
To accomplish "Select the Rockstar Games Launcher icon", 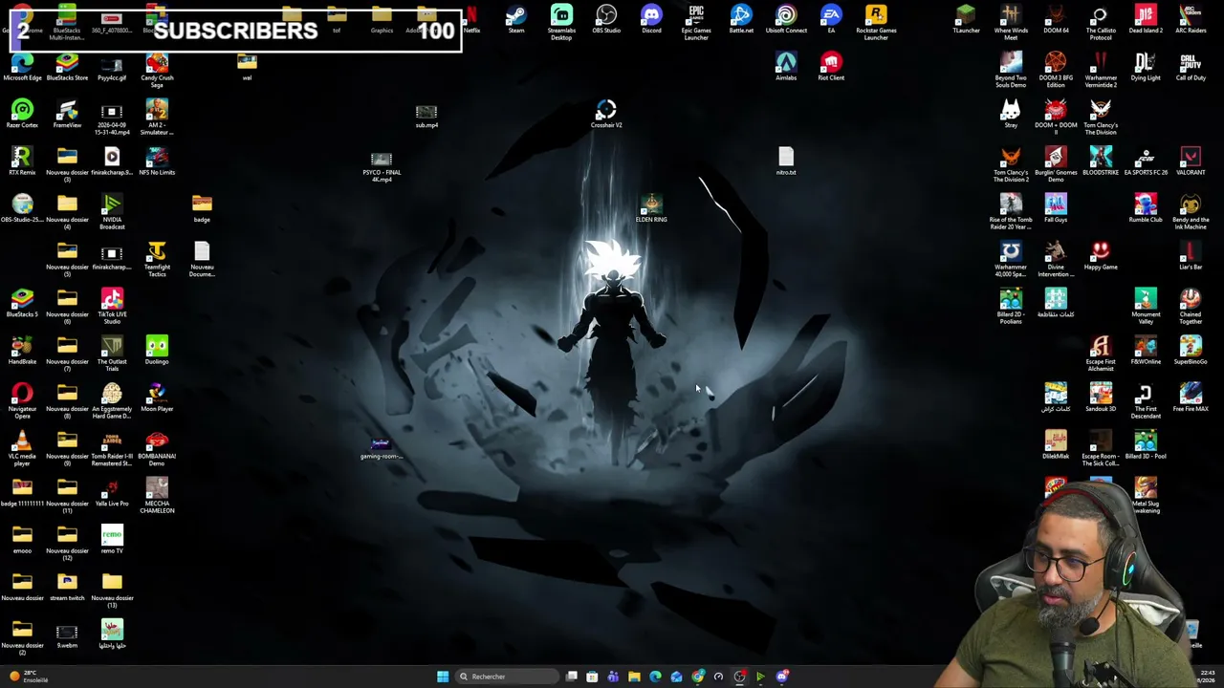I will [876, 22].
